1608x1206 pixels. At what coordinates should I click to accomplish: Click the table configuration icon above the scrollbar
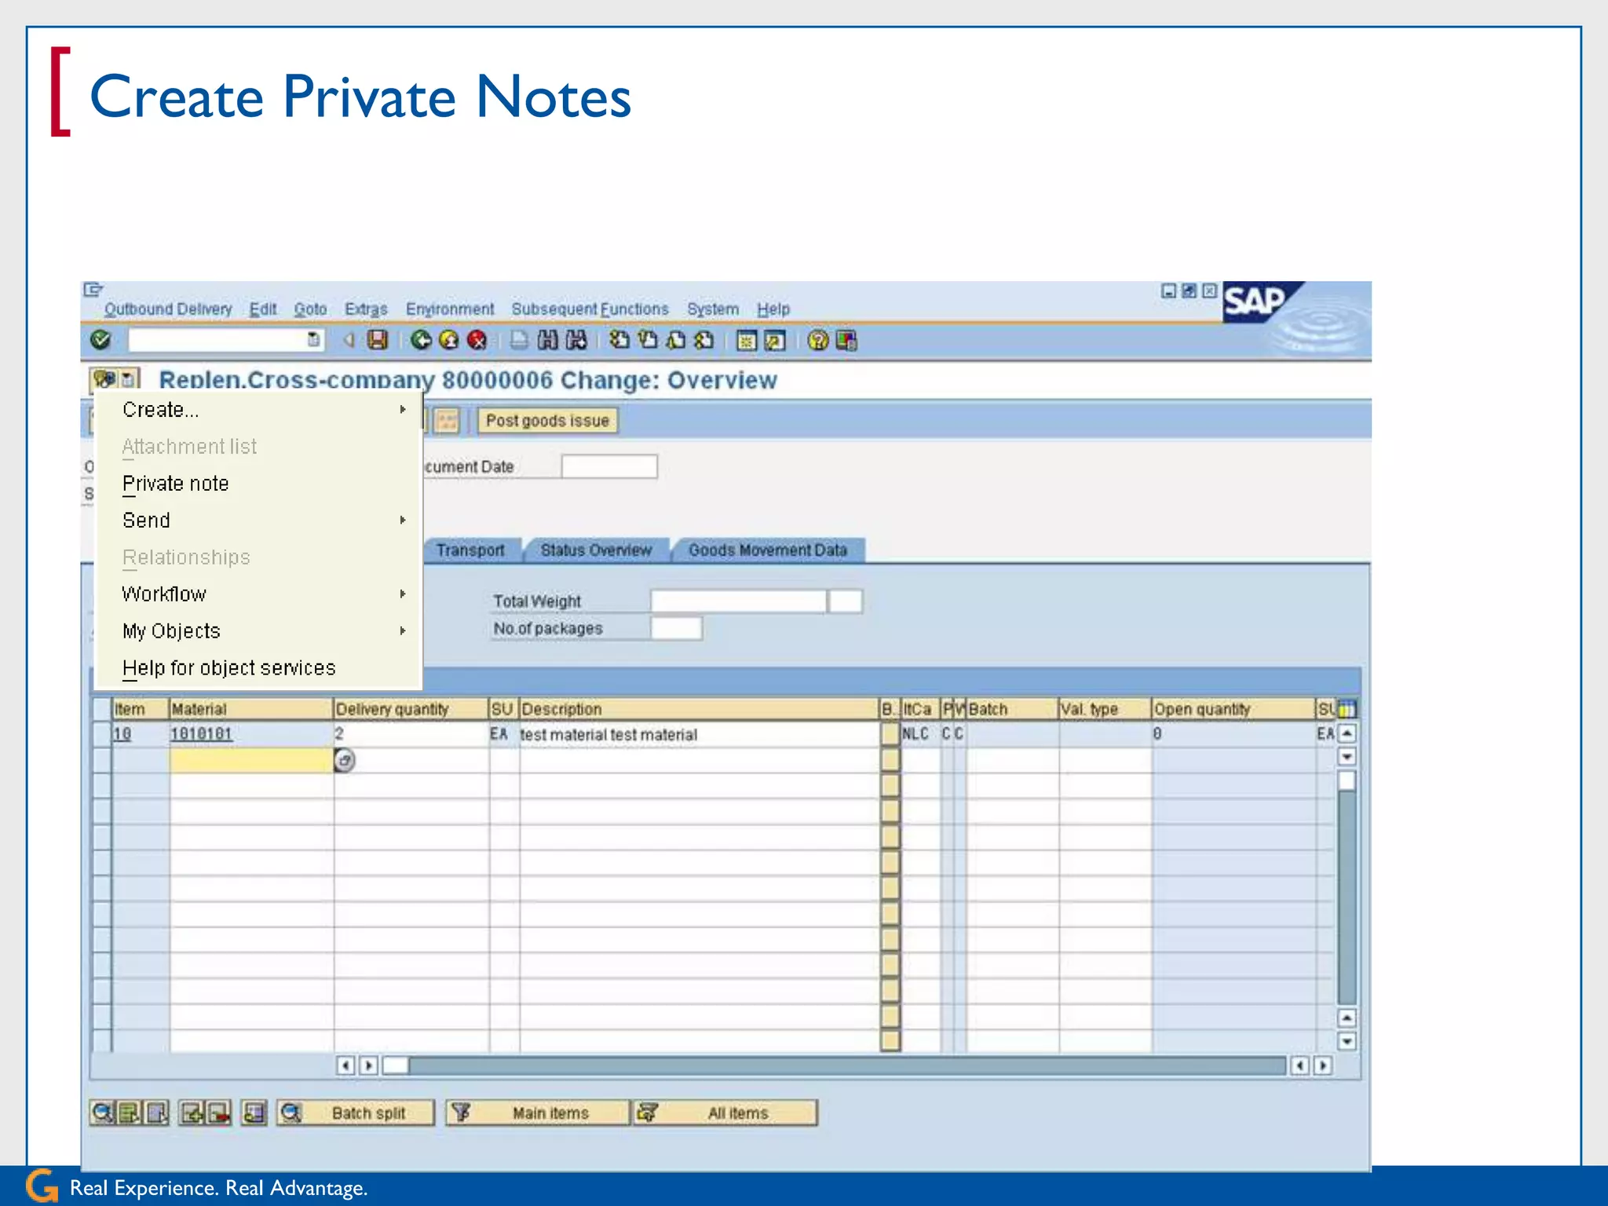pos(1347,709)
